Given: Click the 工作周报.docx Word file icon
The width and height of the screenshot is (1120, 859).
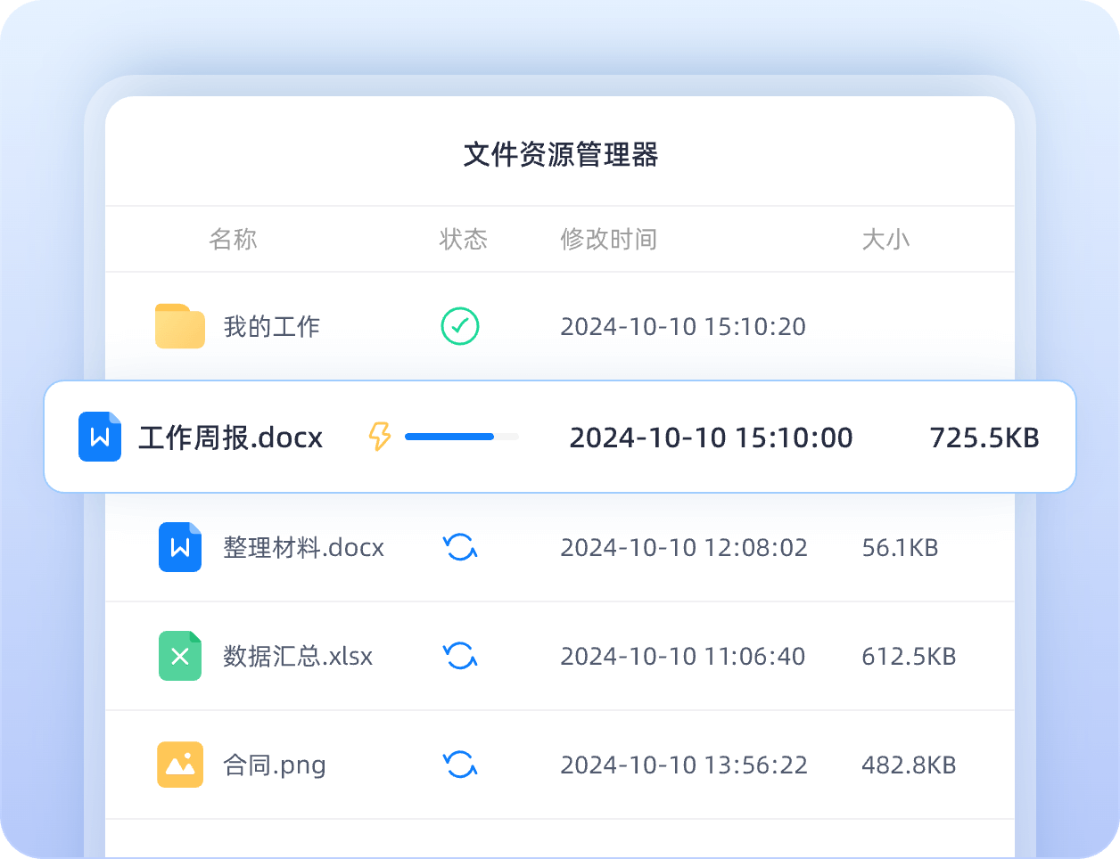Looking at the screenshot, I should 100,437.
